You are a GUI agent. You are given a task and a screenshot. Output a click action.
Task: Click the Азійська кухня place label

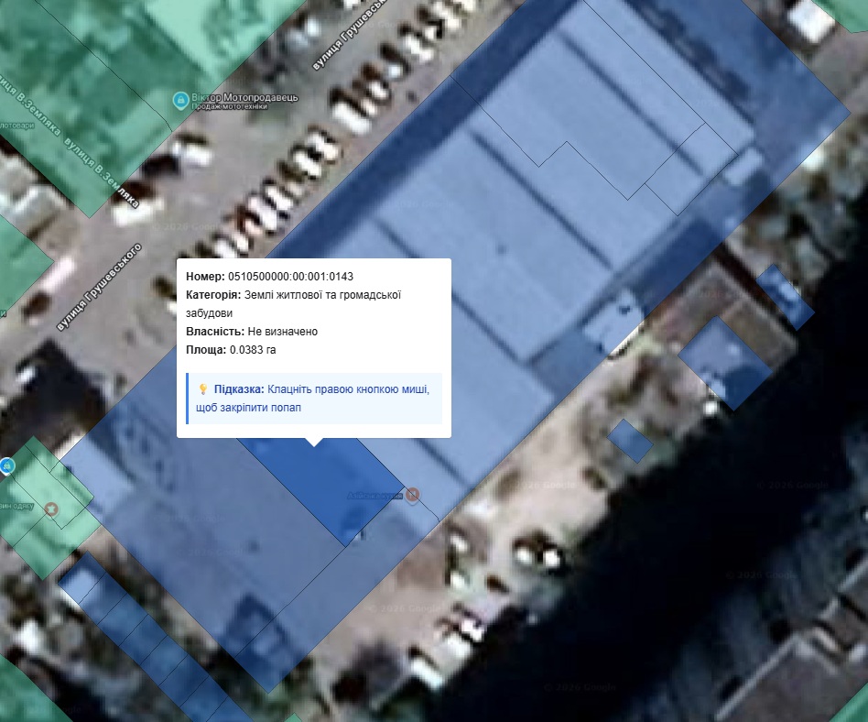(375, 495)
